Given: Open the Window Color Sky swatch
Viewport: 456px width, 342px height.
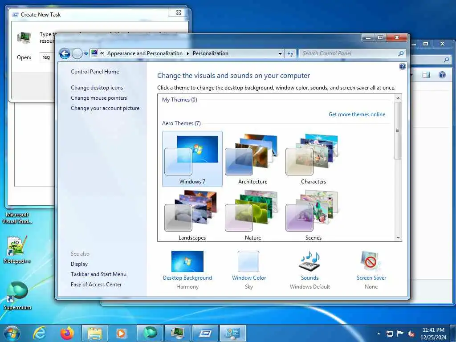Looking at the screenshot, I should 248,261.
